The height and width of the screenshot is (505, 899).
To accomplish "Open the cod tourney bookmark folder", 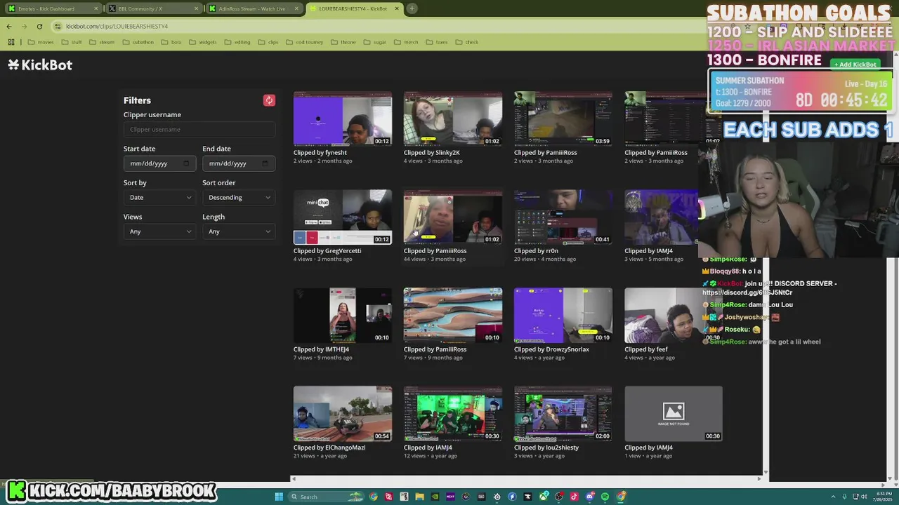I will pos(304,42).
